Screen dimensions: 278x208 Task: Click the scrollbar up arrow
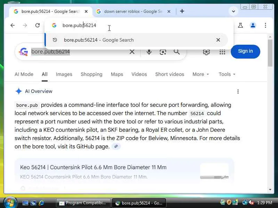(x=270, y=37)
